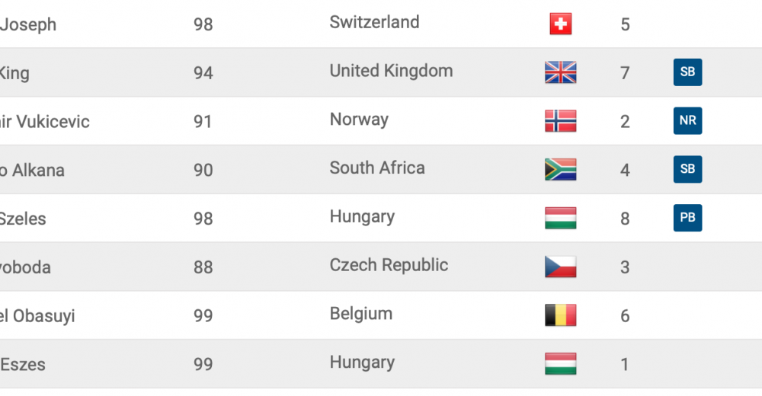Image resolution: width=762 pixels, height=396 pixels.
Task: Click the PB badge in Szeles row
Action: point(687,218)
